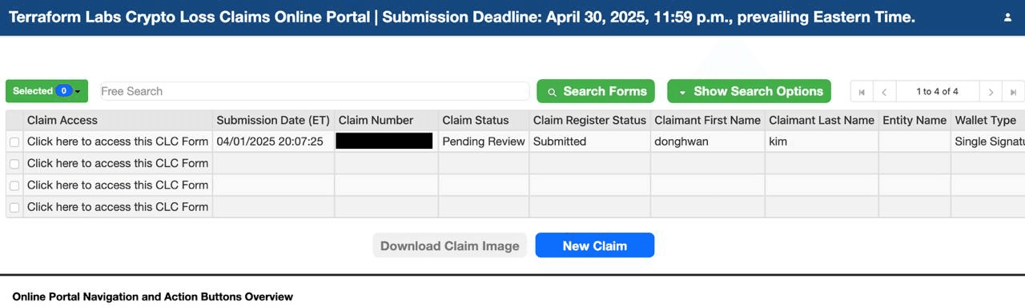Tick the checkbox for the donghwan kim claim

pos(14,142)
